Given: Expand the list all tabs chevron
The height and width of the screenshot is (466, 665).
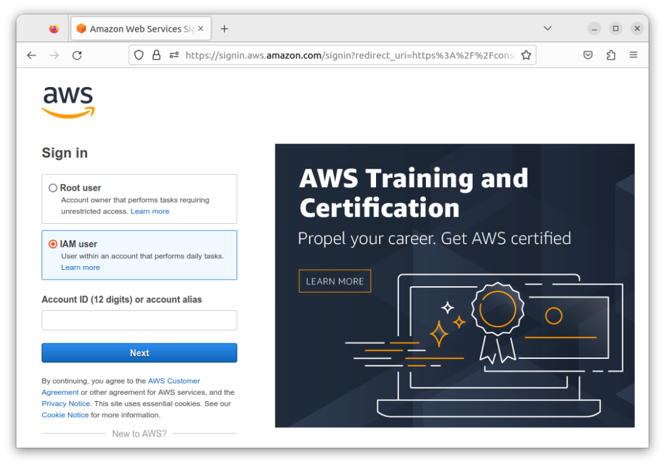Looking at the screenshot, I should [x=547, y=29].
